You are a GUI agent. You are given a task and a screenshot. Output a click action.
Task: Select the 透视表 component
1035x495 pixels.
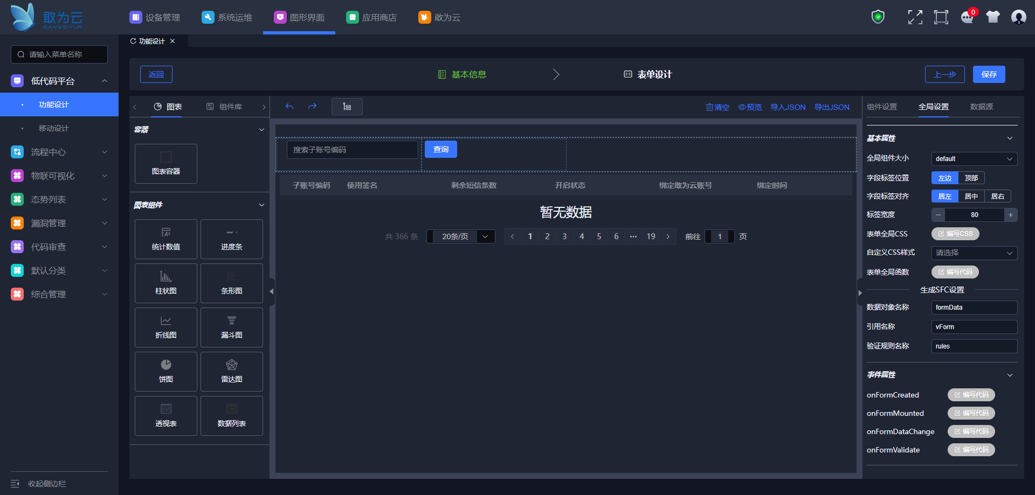pos(166,416)
